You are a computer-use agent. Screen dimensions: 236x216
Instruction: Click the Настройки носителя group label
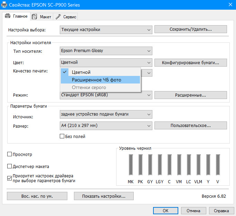[30, 43]
